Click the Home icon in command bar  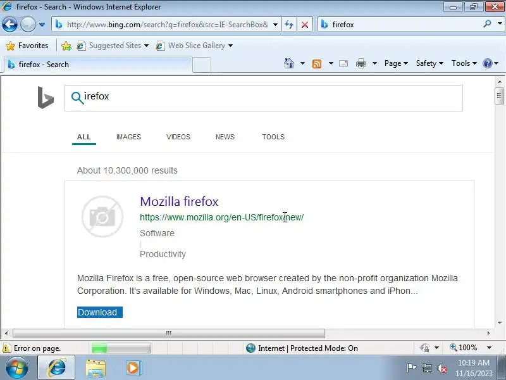point(289,63)
